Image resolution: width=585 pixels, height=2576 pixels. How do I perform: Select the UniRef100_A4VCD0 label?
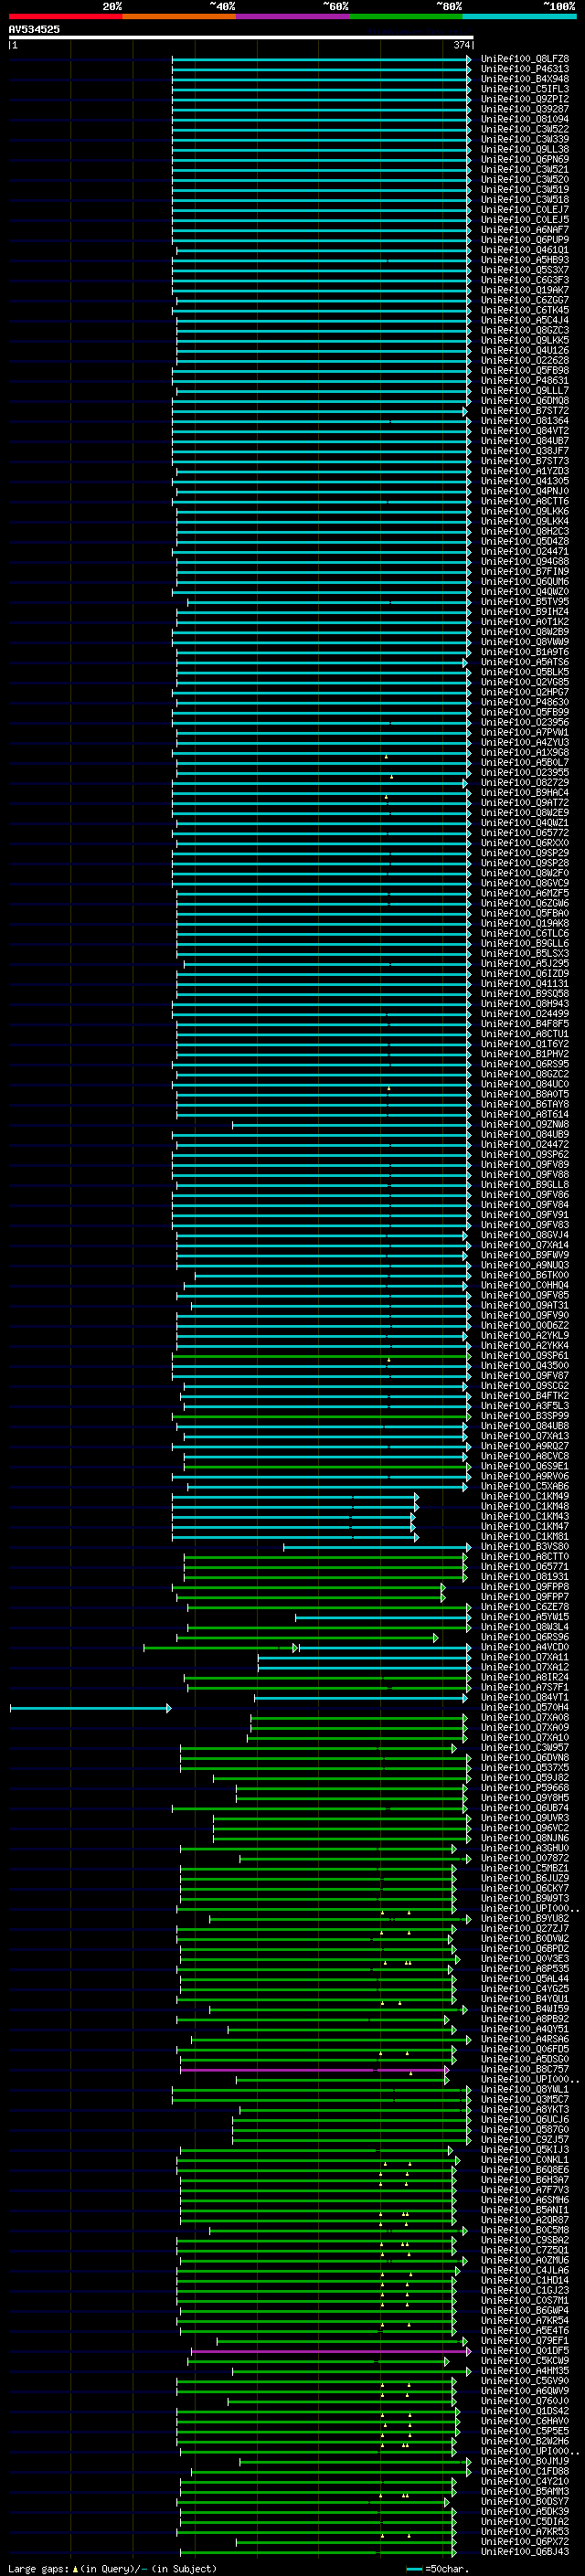pos(525,1647)
